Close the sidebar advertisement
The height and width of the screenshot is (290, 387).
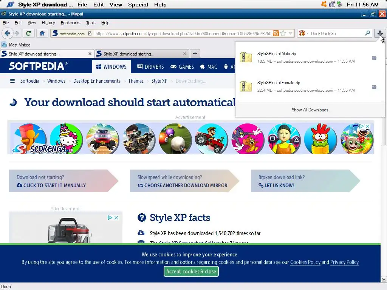click(x=116, y=217)
